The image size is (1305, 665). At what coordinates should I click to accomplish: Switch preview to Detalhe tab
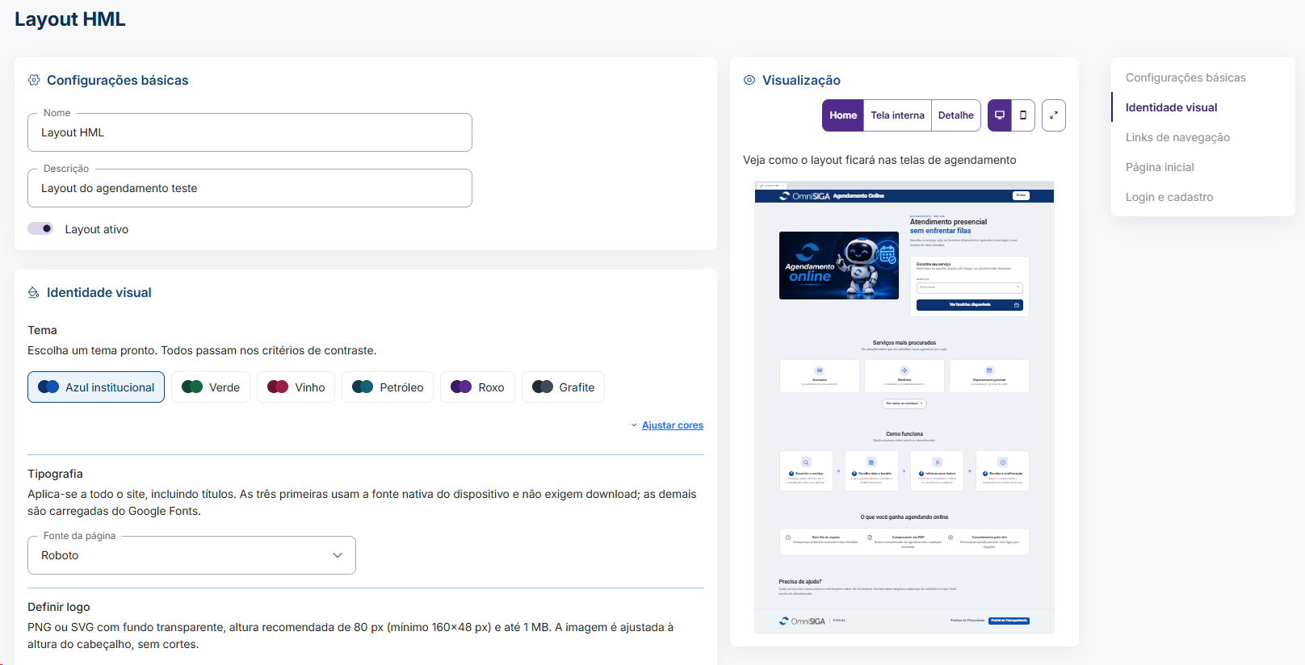click(956, 115)
